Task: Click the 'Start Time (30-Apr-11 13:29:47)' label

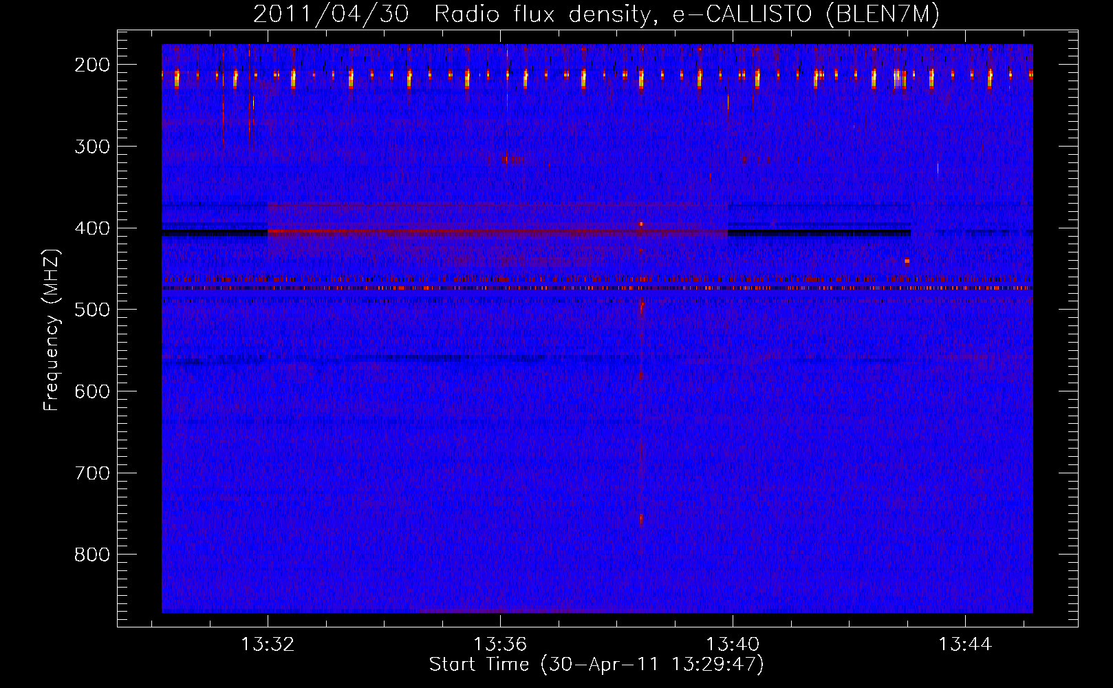Action: (x=596, y=665)
